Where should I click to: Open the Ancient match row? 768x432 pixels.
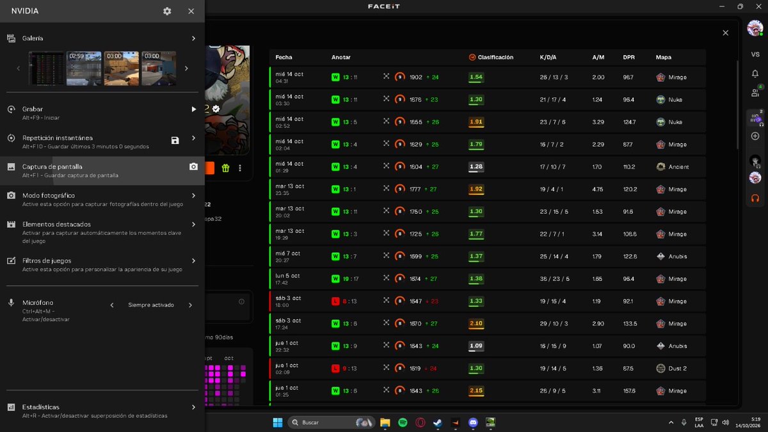tap(488, 167)
